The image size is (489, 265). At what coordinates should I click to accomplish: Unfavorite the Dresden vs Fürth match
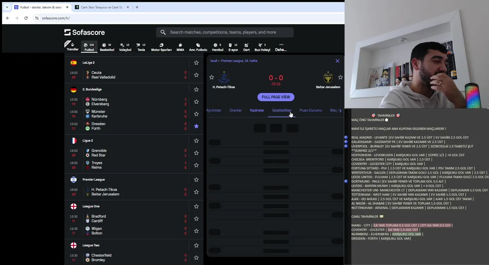click(x=196, y=126)
